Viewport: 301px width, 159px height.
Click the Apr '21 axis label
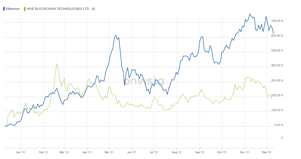point(87,152)
